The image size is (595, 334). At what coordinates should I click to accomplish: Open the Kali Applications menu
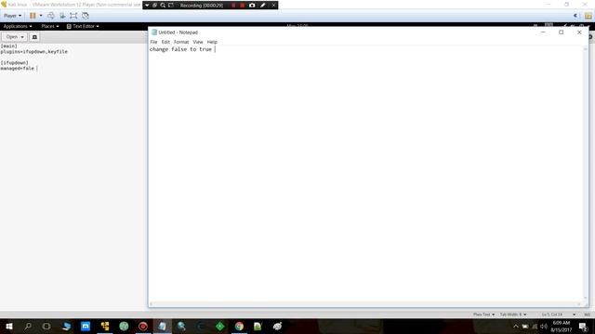coord(18,26)
